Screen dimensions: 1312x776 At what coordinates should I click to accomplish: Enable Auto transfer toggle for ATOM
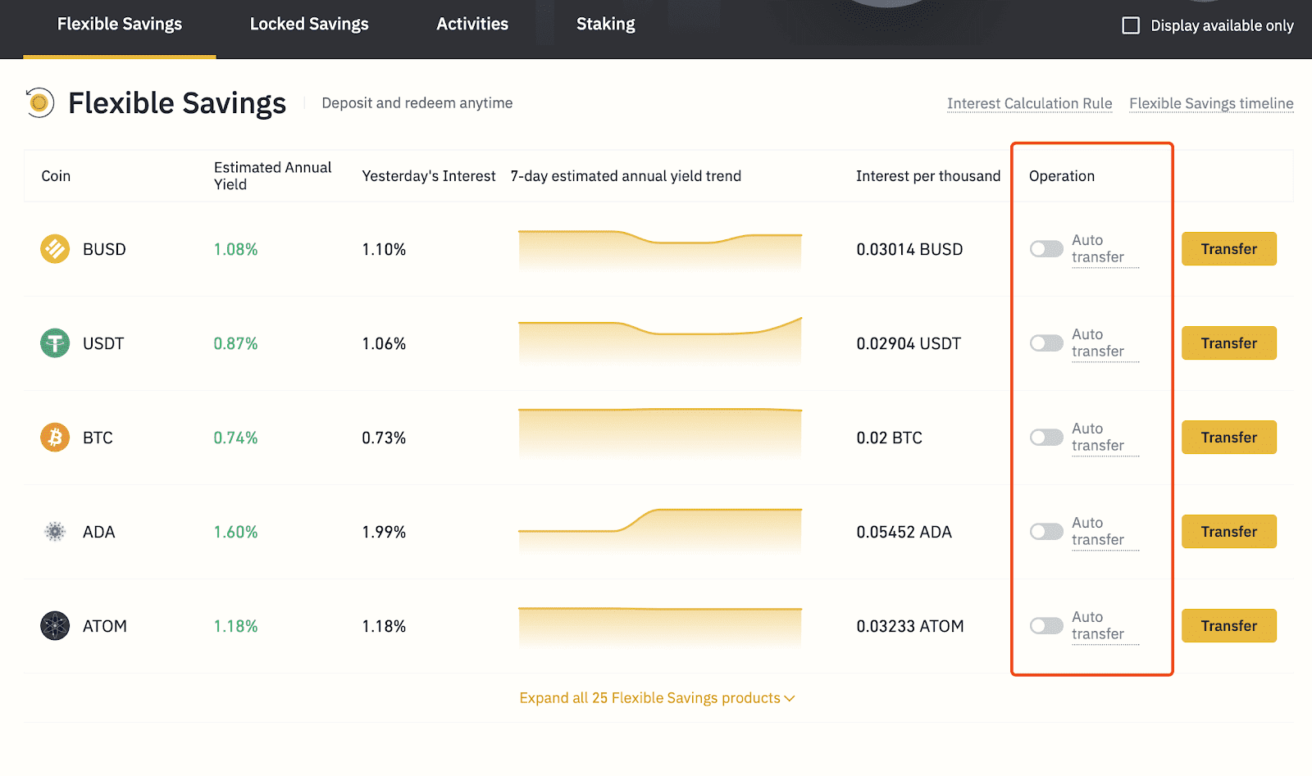pyautogui.click(x=1046, y=625)
